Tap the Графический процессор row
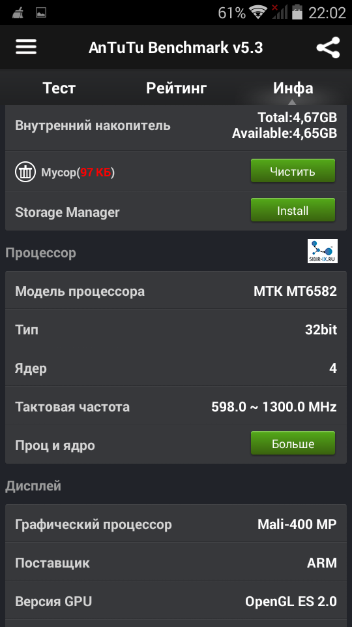This screenshot has height=627, width=352. coord(176,524)
